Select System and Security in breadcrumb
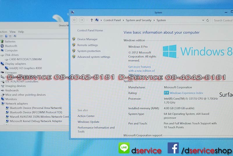Viewport: 233px width, 156px height. coord(139,20)
